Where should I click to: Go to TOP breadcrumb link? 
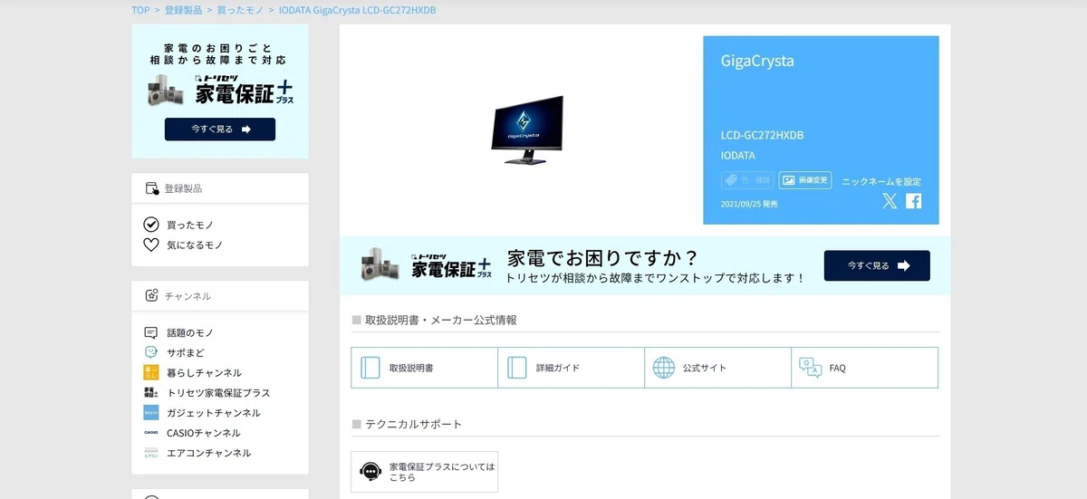click(140, 10)
